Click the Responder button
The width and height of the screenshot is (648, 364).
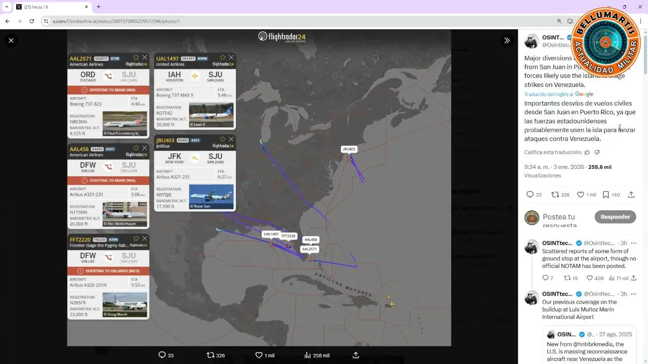coord(615,217)
